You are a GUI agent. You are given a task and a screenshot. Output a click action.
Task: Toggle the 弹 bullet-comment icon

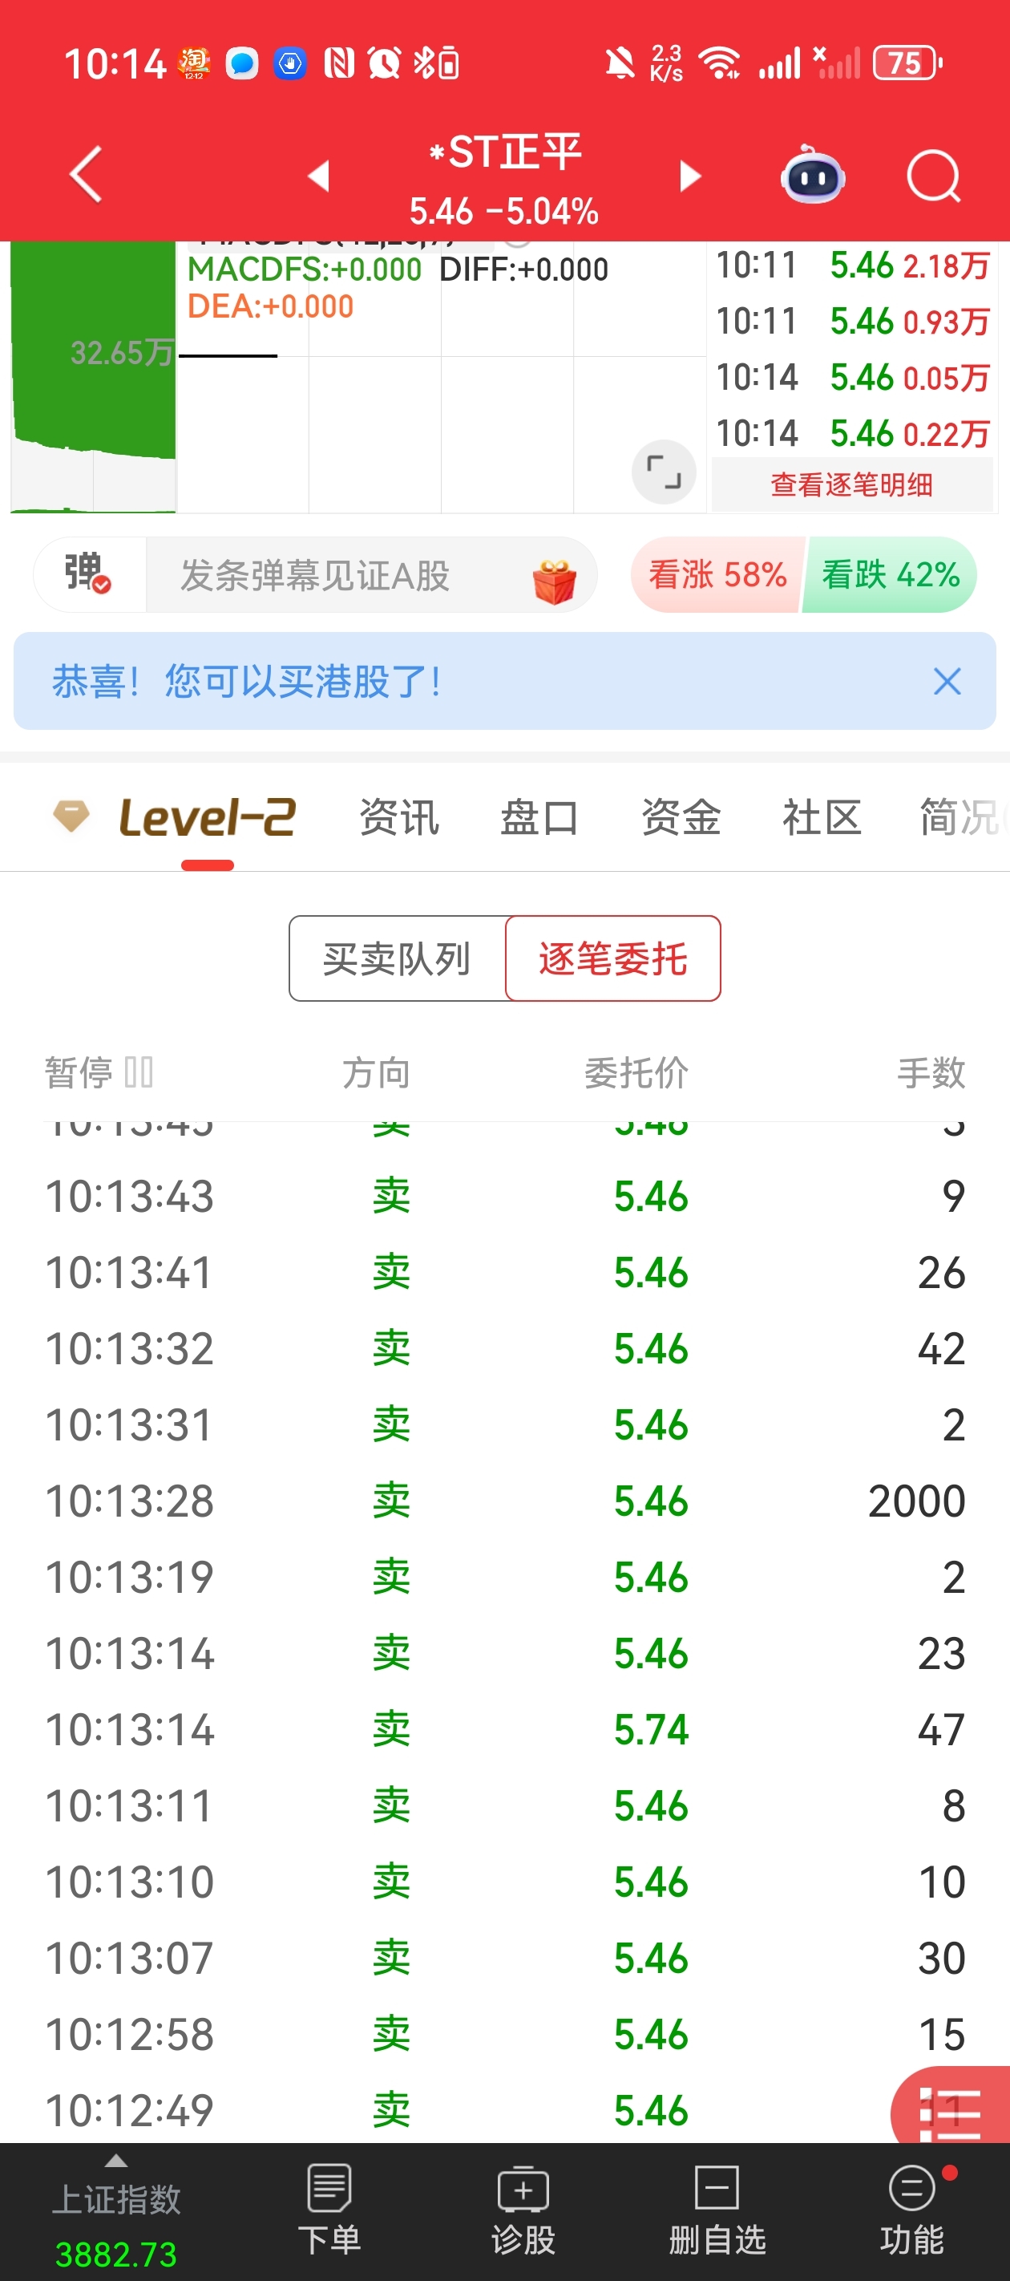click(87, 573)
